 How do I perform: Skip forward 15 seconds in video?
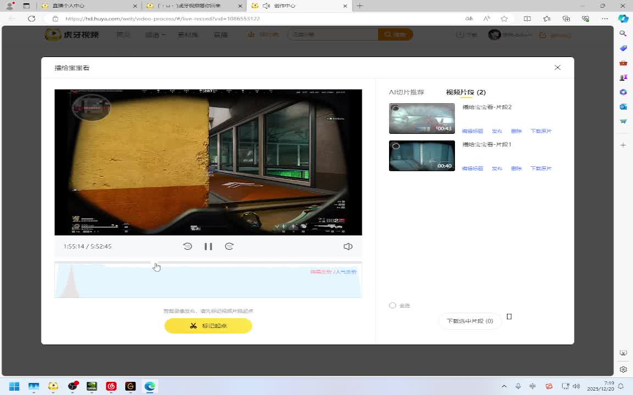[x=229, y=247]
